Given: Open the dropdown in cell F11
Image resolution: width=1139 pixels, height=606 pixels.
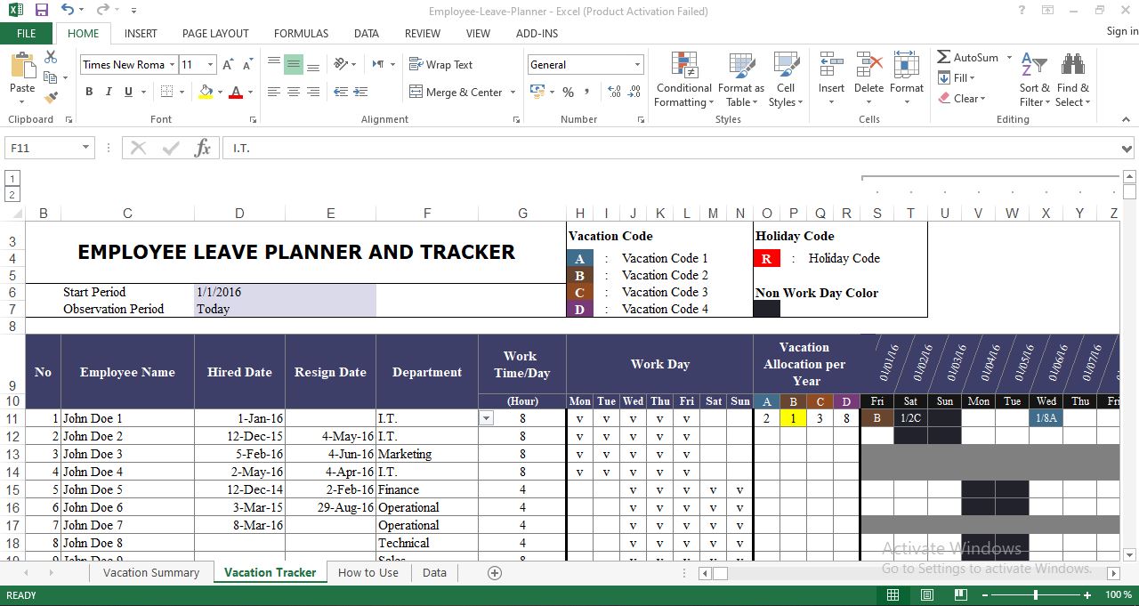Looking at the screenshot, I should pyautogui.click(x=486, y=417).
